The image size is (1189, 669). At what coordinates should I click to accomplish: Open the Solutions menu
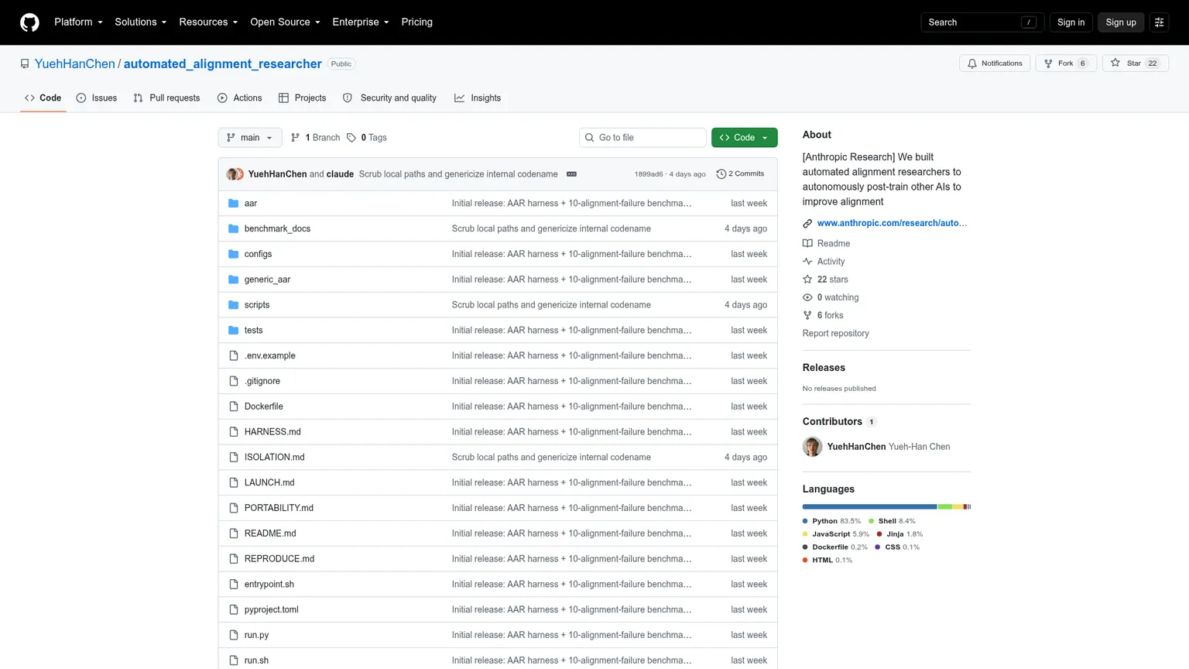[140, 22]
